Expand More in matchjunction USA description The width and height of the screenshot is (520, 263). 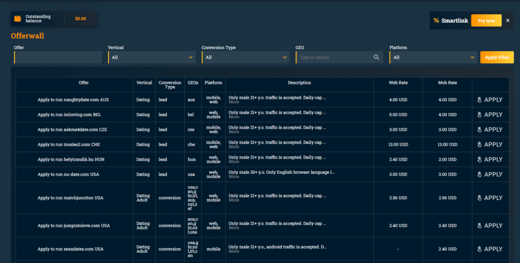point(234,200)
